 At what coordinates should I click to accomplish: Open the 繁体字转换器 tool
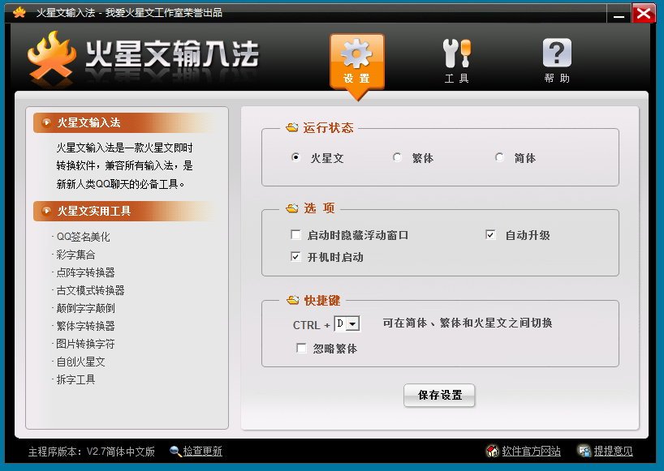click(x=85, y=326)
